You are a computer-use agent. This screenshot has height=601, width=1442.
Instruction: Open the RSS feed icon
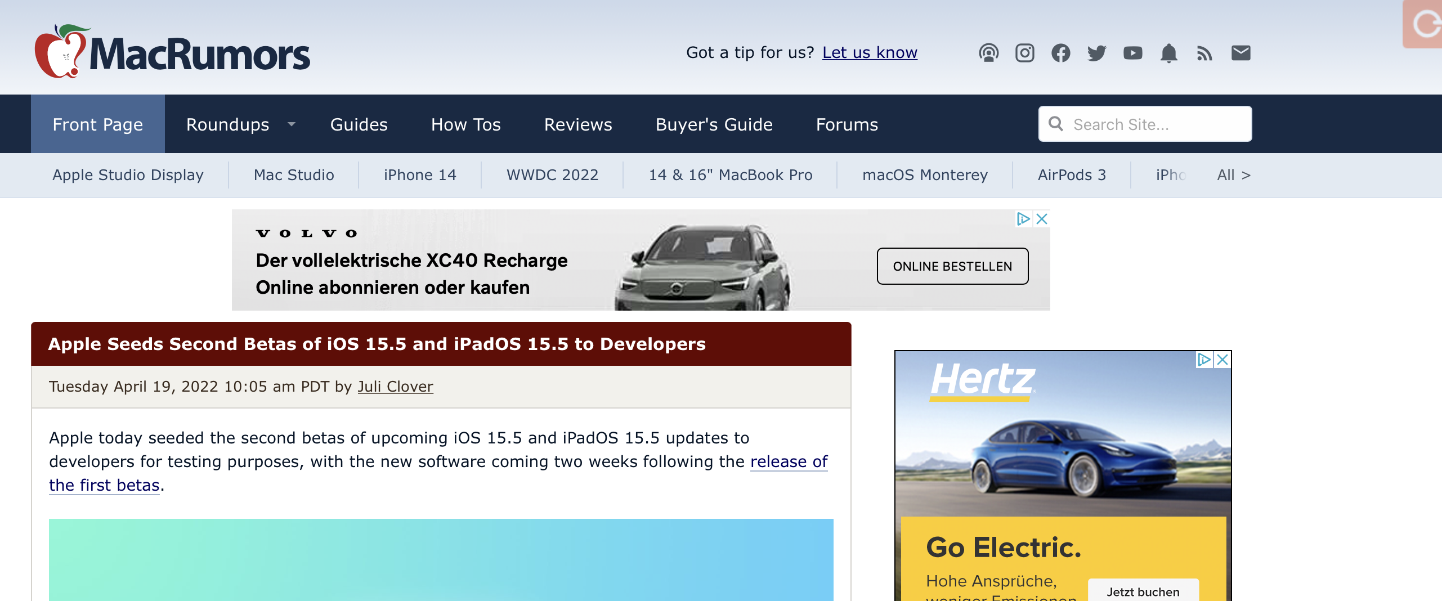click(x=1204, y=53)
